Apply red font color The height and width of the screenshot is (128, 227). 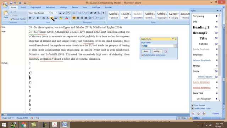[67, 18]
